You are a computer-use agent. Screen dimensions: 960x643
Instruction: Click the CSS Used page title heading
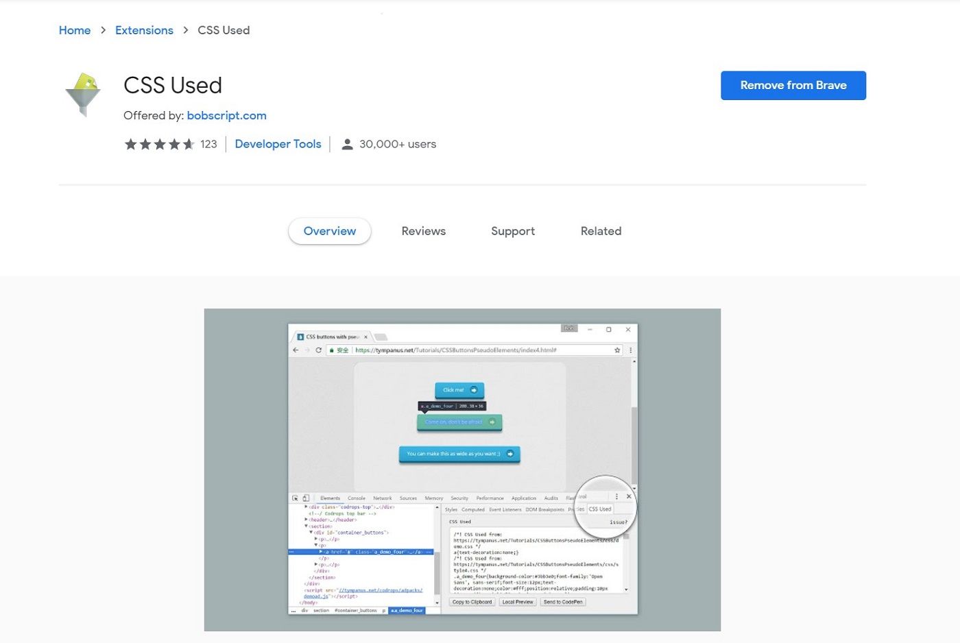[173, 85]
